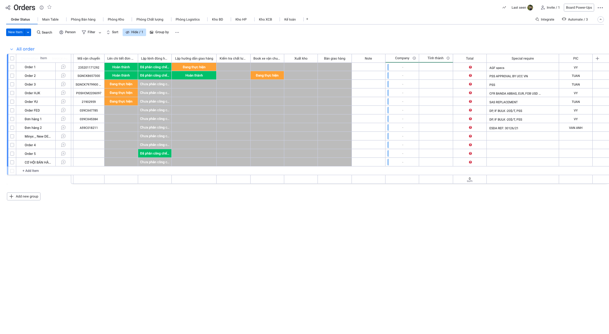The height and width of the screenshot is (334, 609).
Task: Expand the New Item dropdown arrow
Action: (28, 32)
